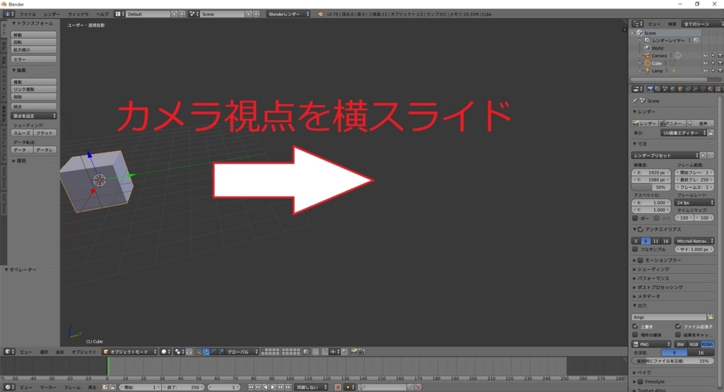This screenshot has width=724, height=392.
Task: Click the remove render preset minus icon
Action: coord(710,155)
